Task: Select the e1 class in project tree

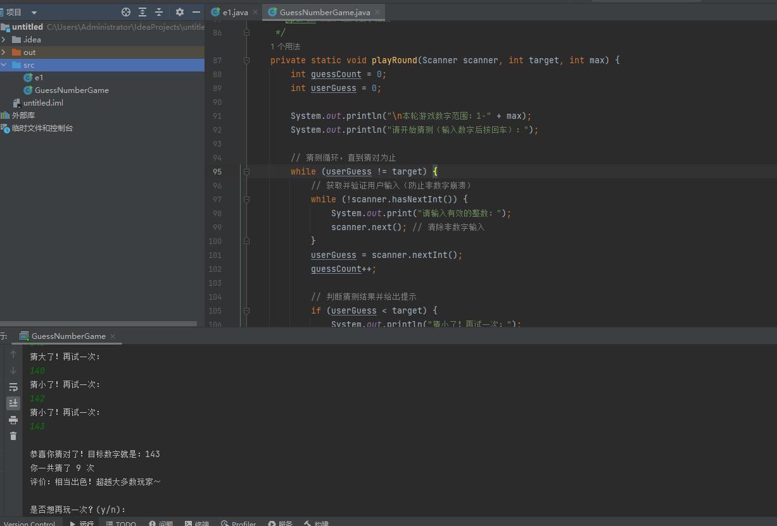Action: click(x=34, y=77)
